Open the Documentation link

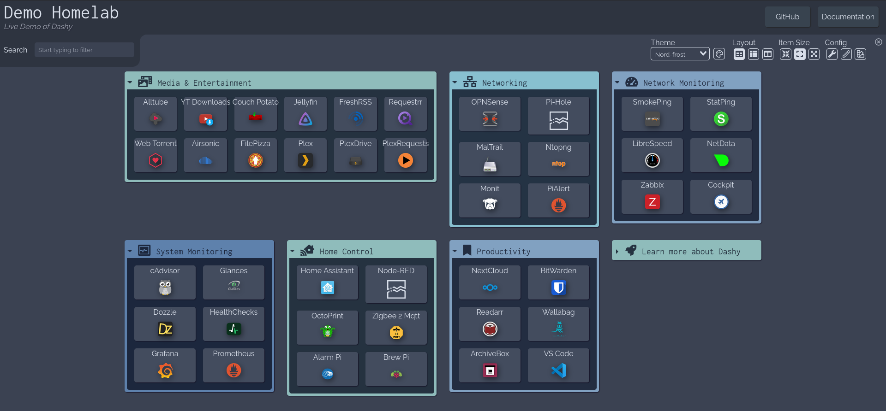[x=848, y=17]
